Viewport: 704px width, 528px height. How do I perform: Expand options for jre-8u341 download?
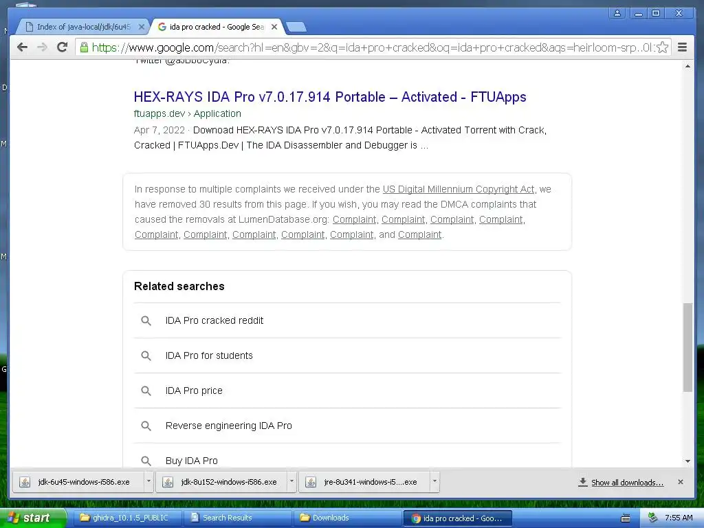tap(434, 482)
